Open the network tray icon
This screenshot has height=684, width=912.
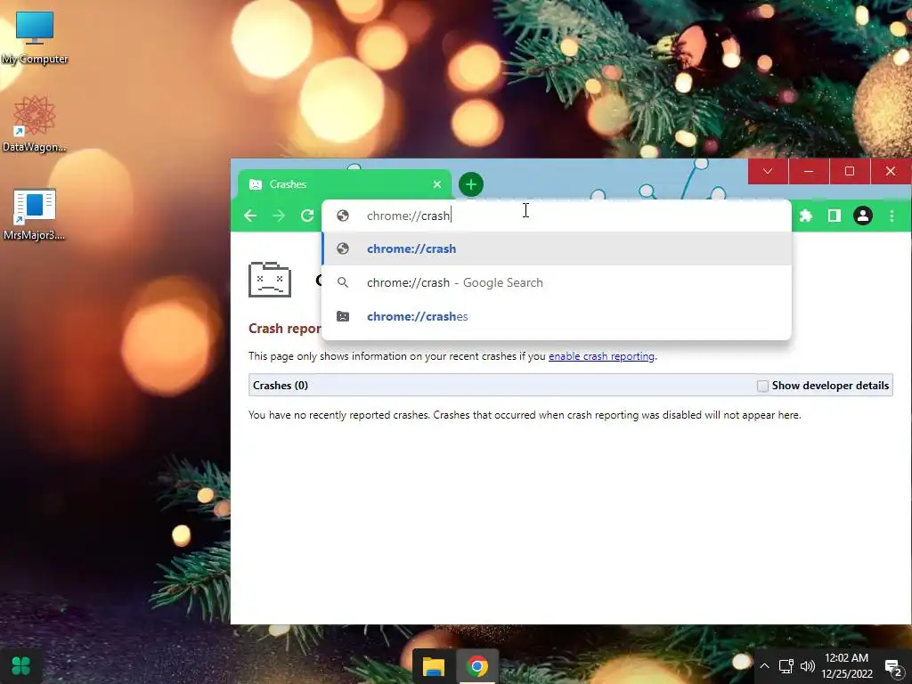tap(786, 666)
